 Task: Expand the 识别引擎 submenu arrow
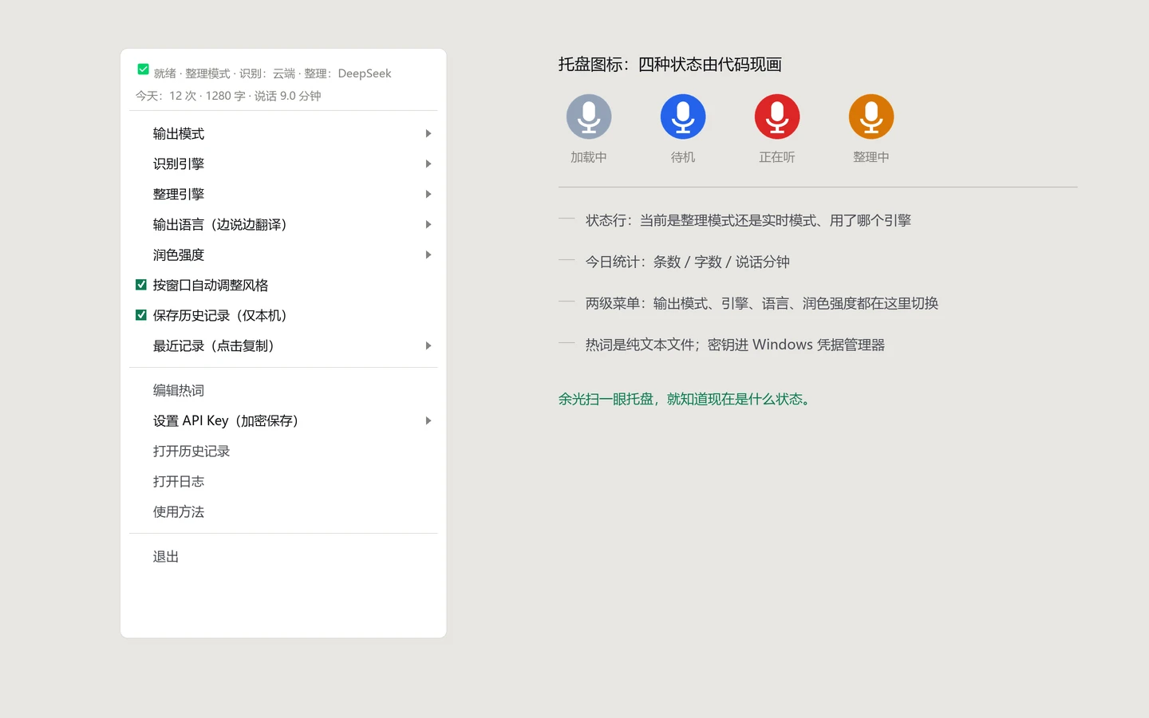tap(428, 164)
